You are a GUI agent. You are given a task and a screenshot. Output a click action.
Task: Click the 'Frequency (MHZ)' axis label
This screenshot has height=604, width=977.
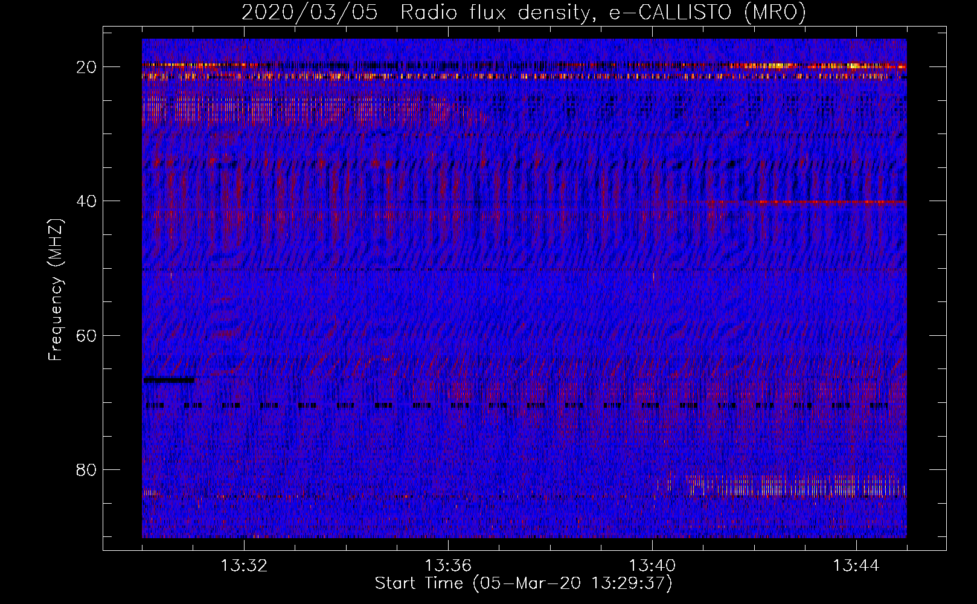point(56,289)
